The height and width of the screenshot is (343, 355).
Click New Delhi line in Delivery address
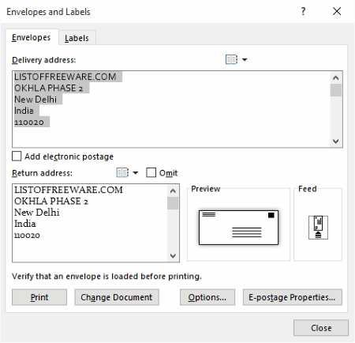35,100
